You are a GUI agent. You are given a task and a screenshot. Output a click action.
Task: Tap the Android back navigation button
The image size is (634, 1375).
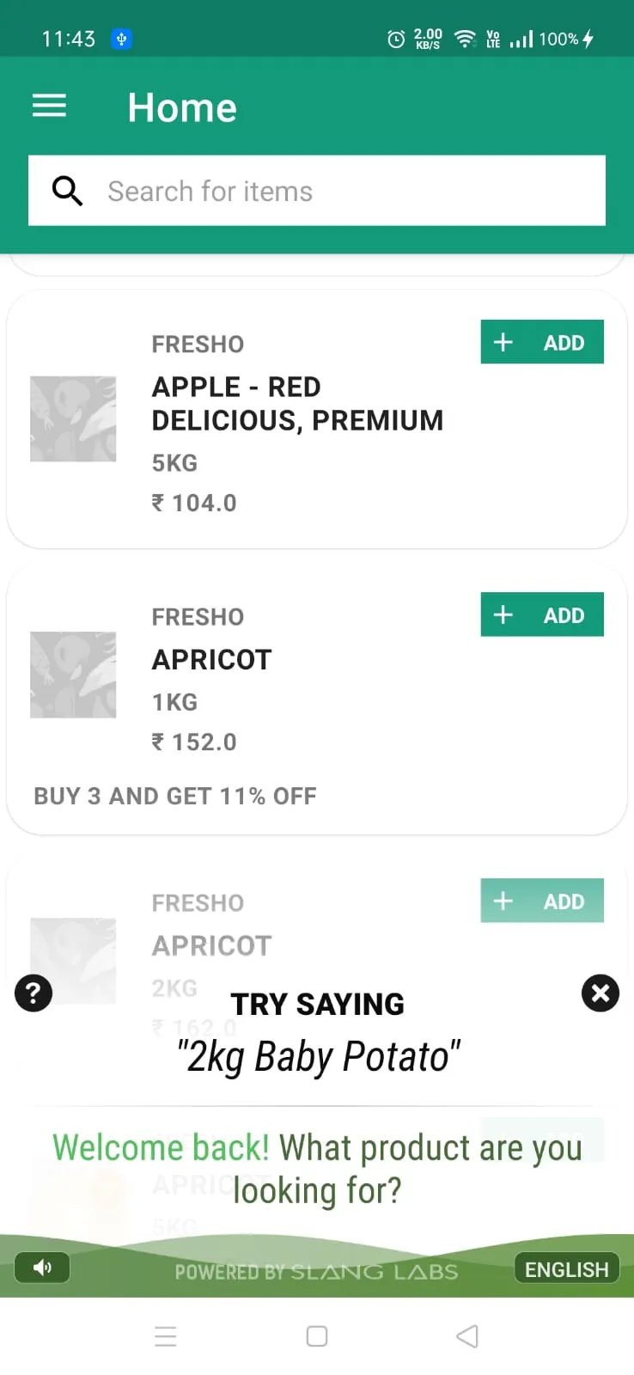tap(466, 1336)
